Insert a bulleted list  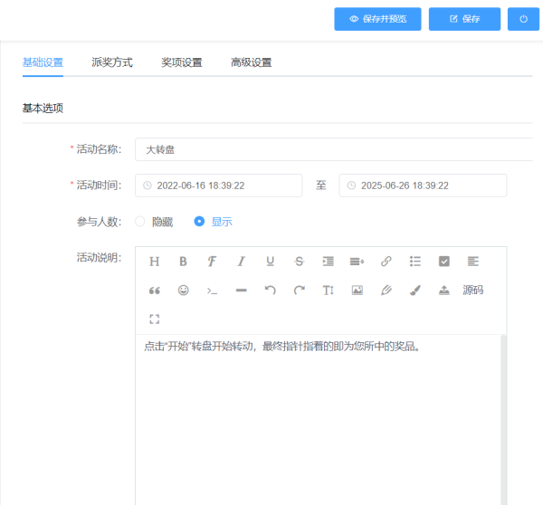point(415,262)
